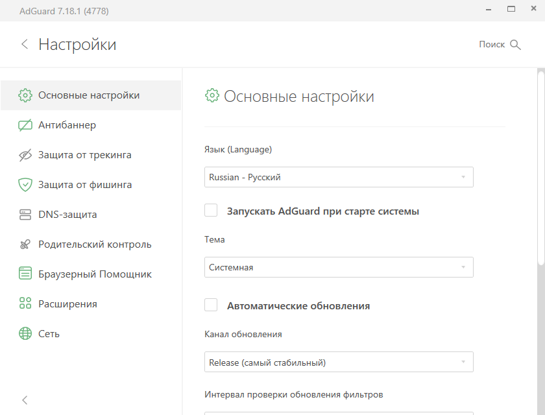Click the Защита от трекинга crossed-eye icon
545x415 pixels.
[x=25, y=155]
